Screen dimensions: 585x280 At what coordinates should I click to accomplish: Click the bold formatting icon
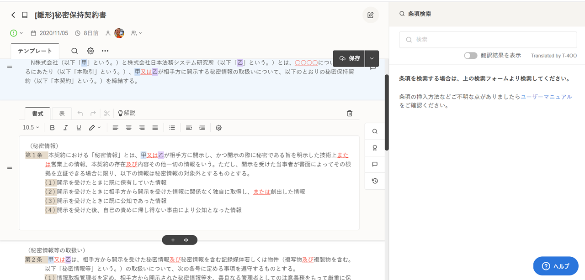tap(52, 128)
